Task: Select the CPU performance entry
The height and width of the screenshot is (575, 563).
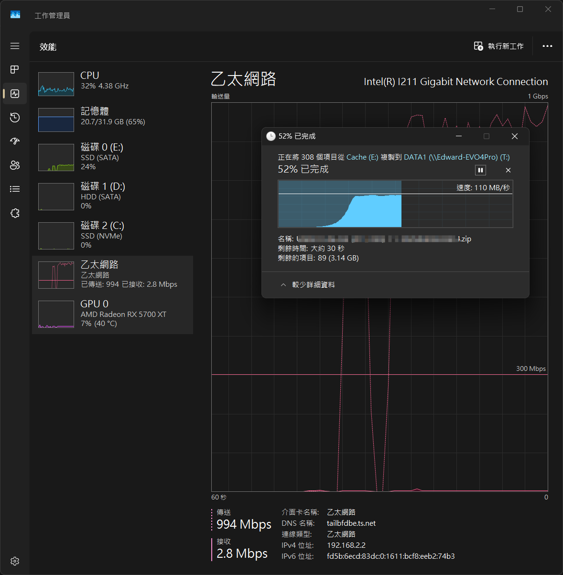Action: click(x=112, y=83)
